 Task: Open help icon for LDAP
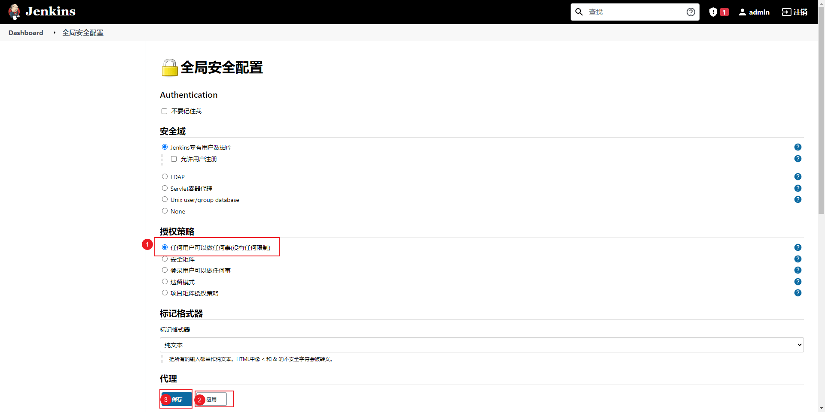798,177
